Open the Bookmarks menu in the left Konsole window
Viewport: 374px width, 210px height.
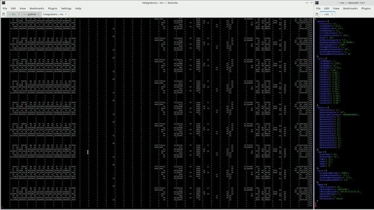[x=37, y=8]
